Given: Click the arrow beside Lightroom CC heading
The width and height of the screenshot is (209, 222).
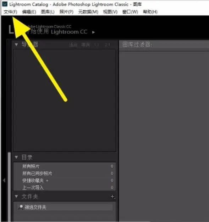Looking at the screenshot, I should pos(93,32).
